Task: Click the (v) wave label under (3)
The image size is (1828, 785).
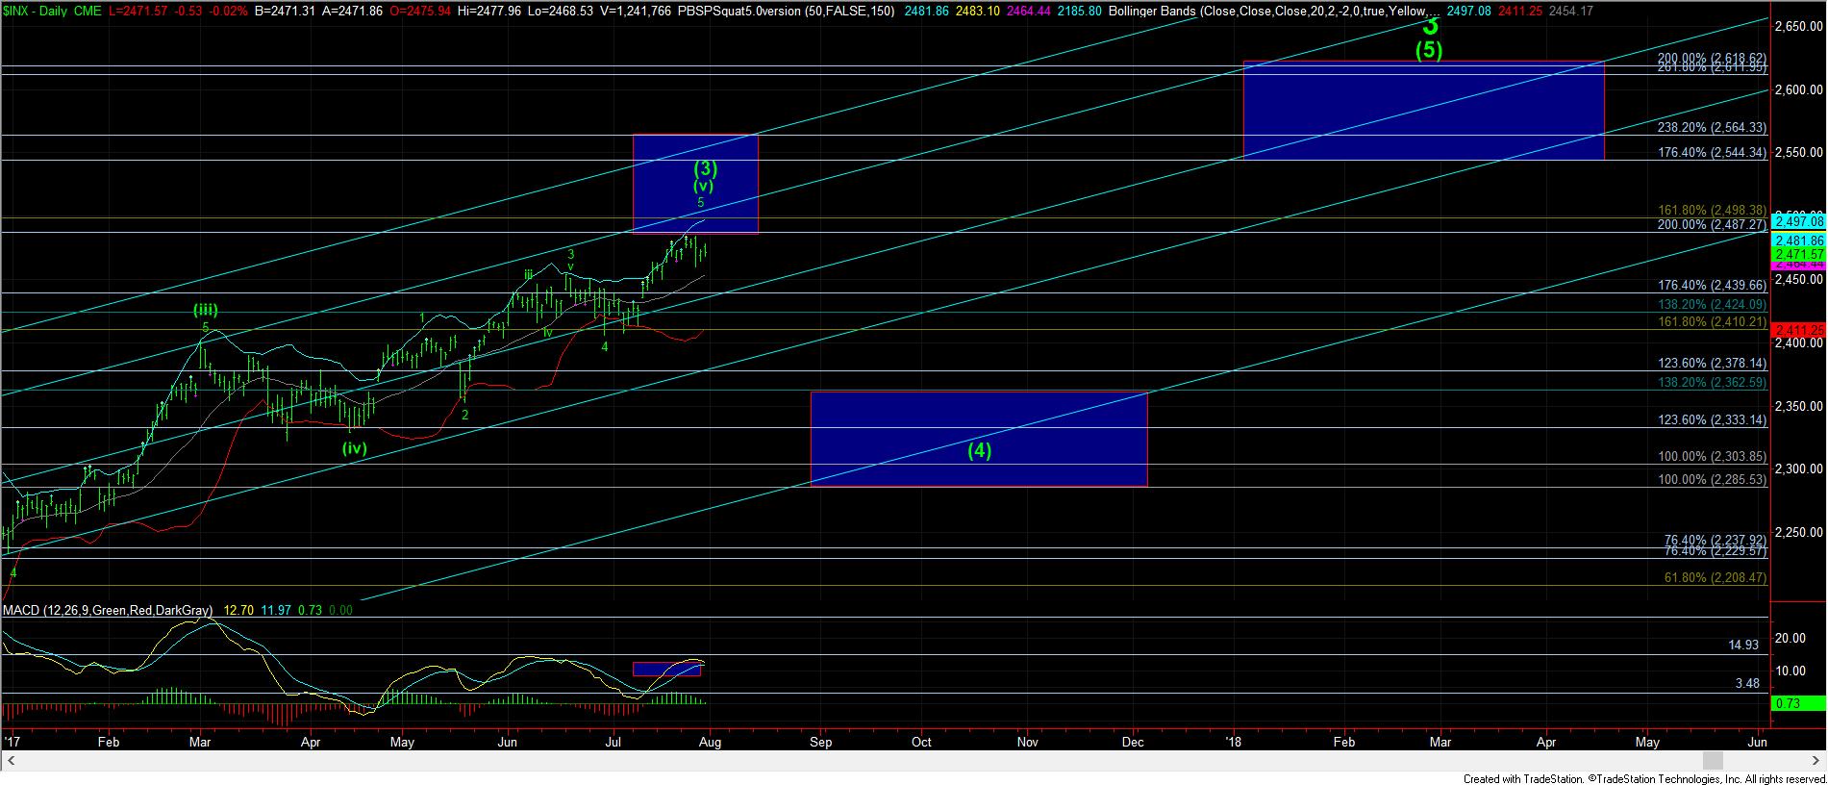Action: click(703, 186)
